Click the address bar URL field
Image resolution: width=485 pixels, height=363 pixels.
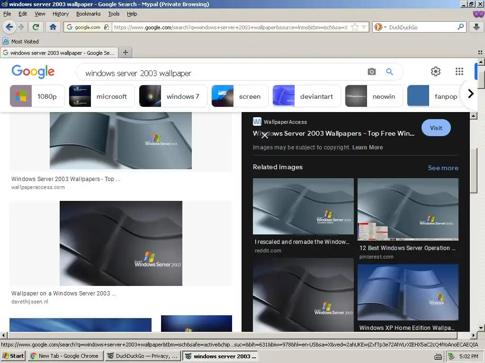231,27
